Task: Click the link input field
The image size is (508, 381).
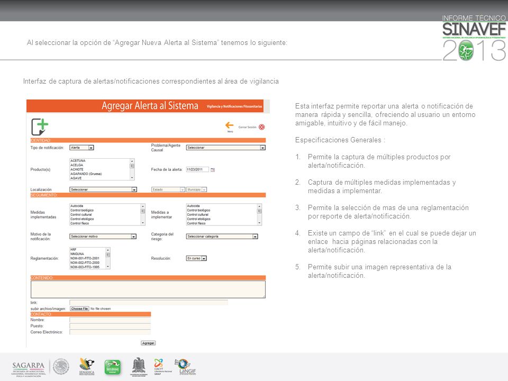Action: click(149, 302)
